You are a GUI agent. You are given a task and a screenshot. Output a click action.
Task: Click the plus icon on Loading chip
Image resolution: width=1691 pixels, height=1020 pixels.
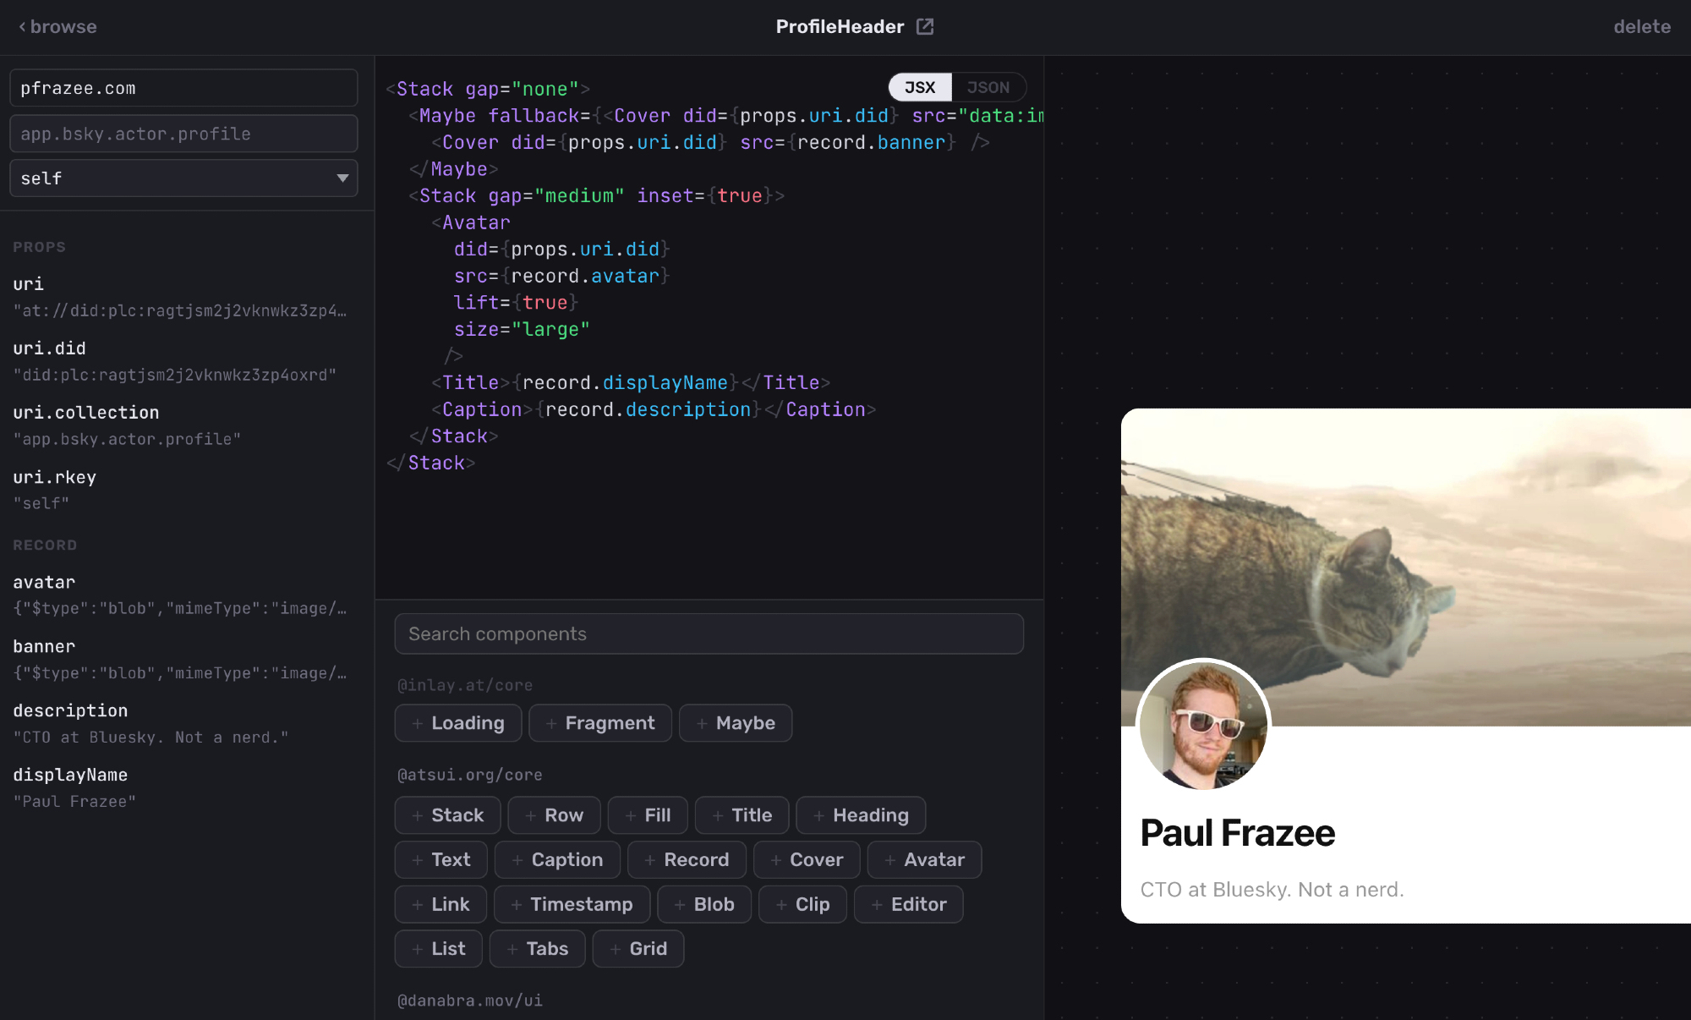click(417, 723)
